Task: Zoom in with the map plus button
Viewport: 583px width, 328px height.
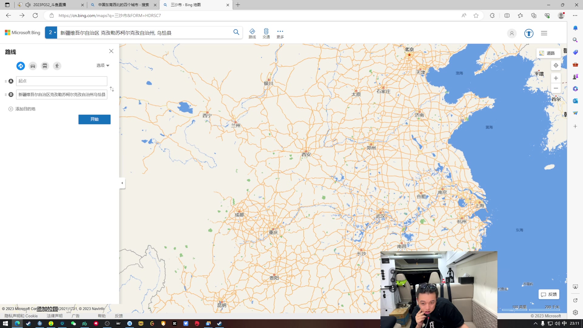Action: (556, 78)
